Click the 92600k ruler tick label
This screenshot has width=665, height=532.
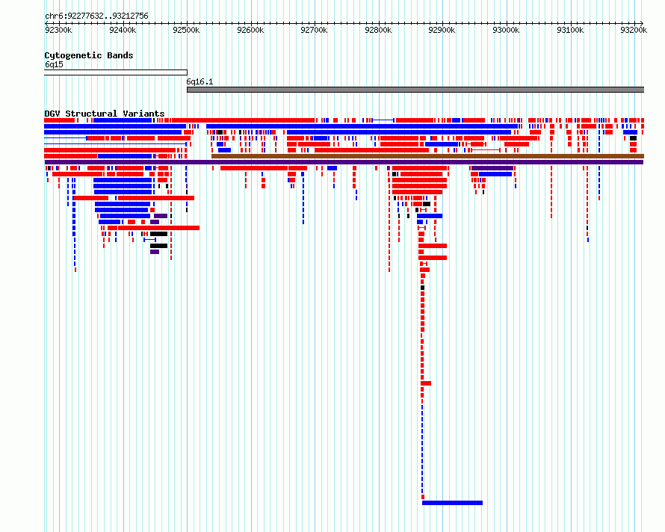(250, 30)
